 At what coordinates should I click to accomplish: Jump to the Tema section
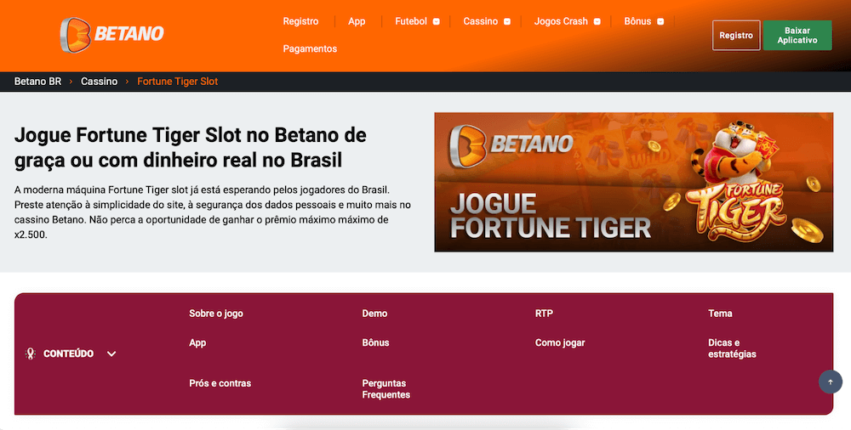pos(720,314)
